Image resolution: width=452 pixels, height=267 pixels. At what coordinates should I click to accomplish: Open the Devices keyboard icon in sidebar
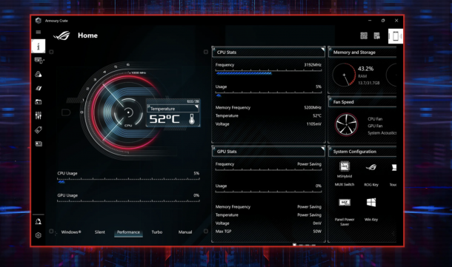[x=39, y=60]
